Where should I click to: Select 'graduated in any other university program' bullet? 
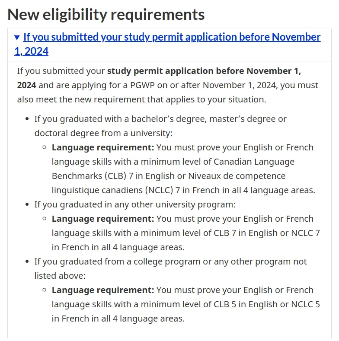(x=135, y=204)
